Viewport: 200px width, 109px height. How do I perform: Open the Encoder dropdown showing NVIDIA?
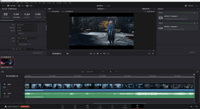pyautogui.click(x=26, y=31)
